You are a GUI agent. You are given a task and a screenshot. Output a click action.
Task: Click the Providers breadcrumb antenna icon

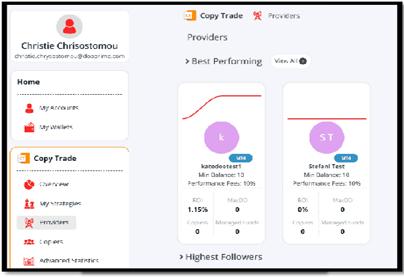point(258,16)
